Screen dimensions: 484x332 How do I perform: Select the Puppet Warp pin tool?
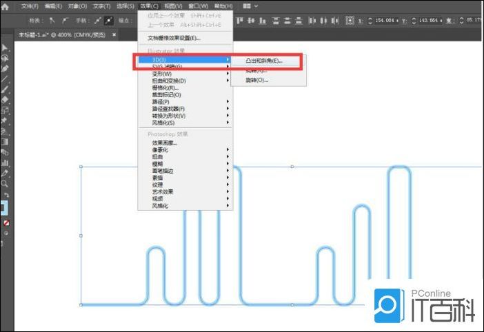click(x=5, y=121)
